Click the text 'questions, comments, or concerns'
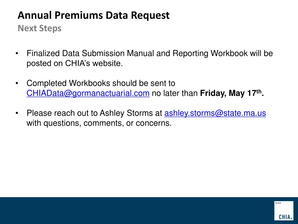298x224 pixels. 107,123
